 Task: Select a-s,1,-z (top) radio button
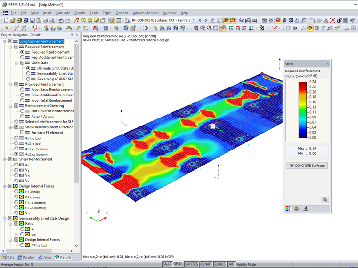click(x=16, y=138)
